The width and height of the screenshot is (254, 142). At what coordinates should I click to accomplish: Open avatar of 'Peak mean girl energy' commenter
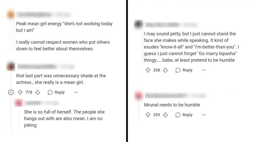11,14
